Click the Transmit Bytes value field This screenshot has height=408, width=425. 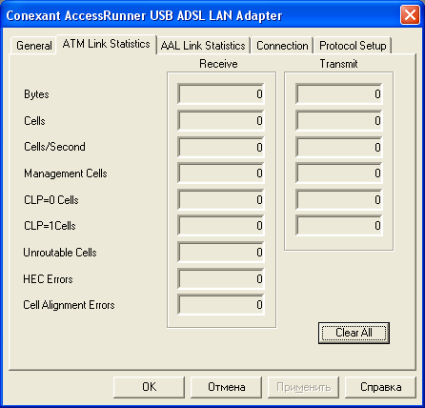[339, 93]
